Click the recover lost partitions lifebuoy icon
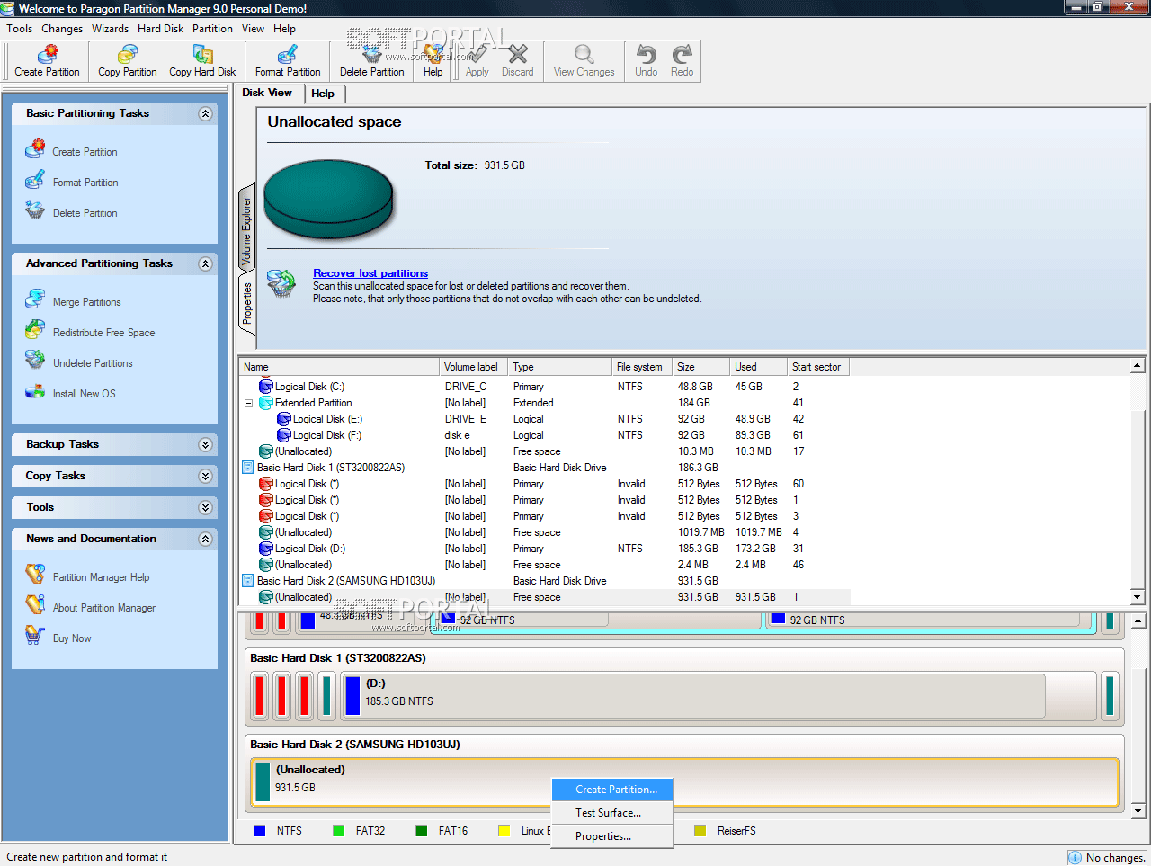Viewport: 1151px width, 866px height. pos(281,283)
